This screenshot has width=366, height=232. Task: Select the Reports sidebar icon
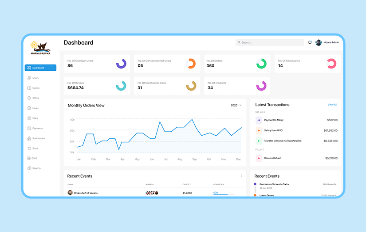[x=29, y=168]
